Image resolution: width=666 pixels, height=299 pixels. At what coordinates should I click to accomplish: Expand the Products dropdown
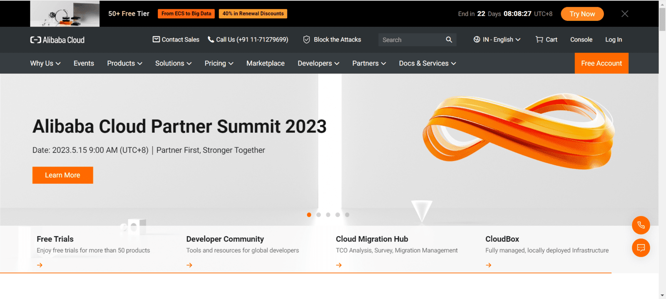coord(124,63)
